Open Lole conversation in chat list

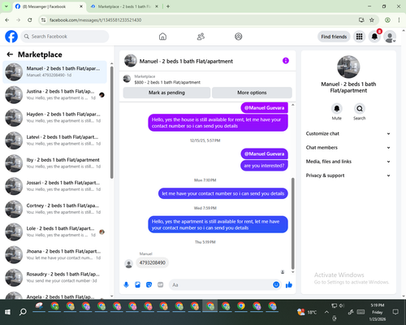coord(54,232)
